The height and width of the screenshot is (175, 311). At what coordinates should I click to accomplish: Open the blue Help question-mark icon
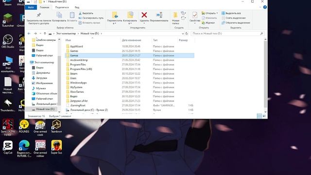(265, 7)
